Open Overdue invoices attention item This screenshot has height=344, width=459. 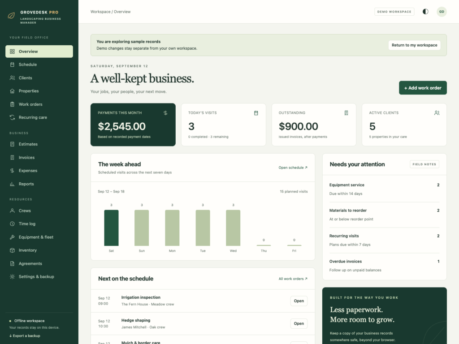point(384,266)
